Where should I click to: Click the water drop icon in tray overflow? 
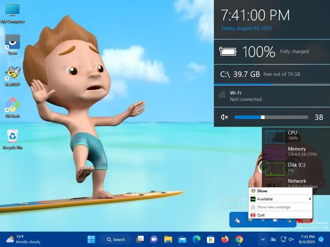point(237,220)
